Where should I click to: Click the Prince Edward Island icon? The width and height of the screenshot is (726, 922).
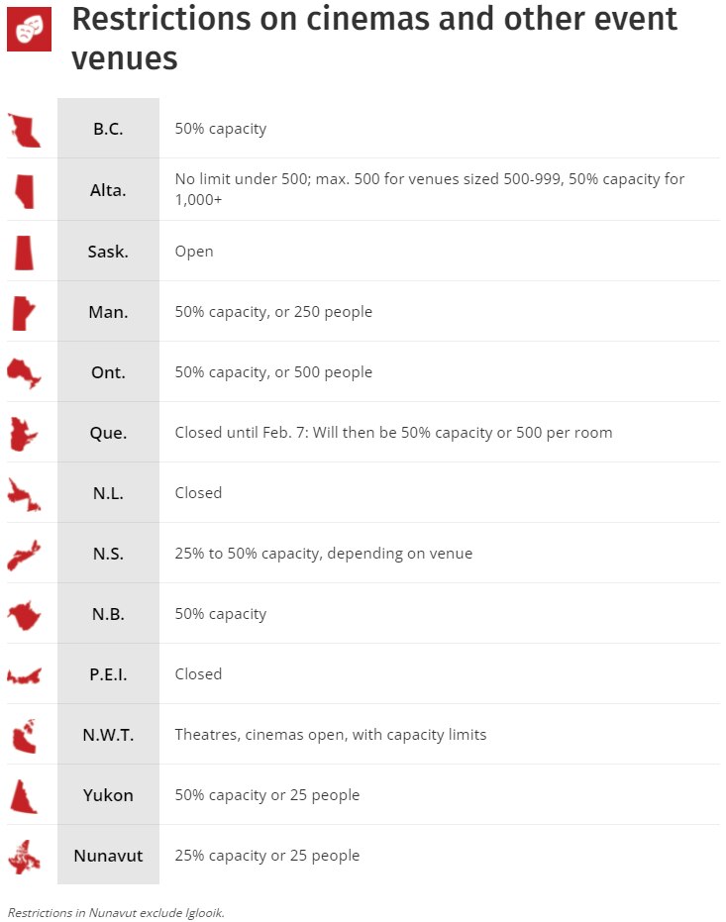(x=24, y=675)
